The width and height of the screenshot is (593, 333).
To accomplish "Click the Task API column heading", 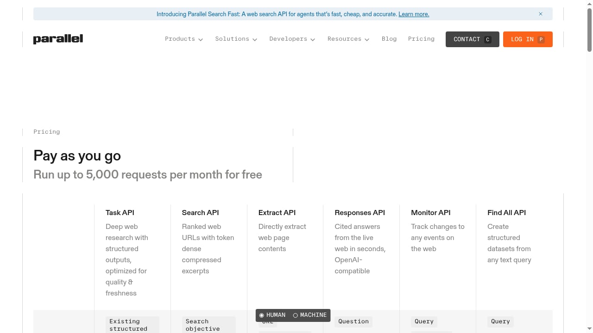I will tap(120, 213).
